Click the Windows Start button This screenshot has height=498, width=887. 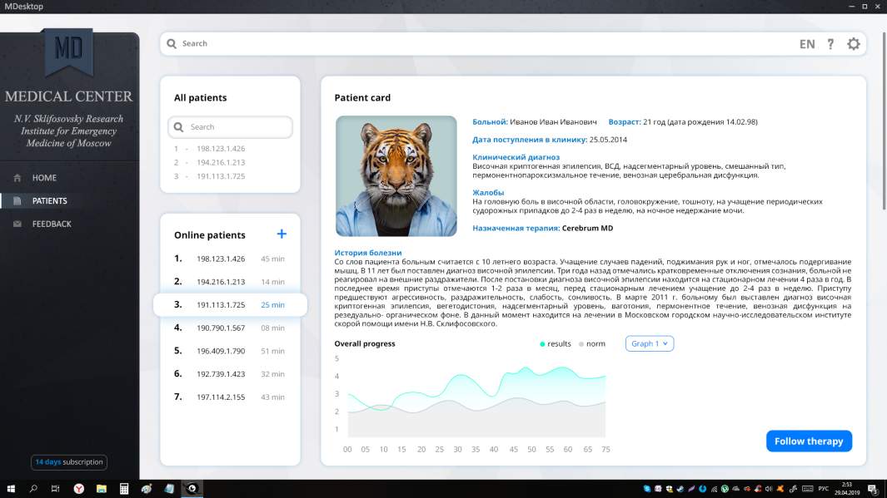11,489
